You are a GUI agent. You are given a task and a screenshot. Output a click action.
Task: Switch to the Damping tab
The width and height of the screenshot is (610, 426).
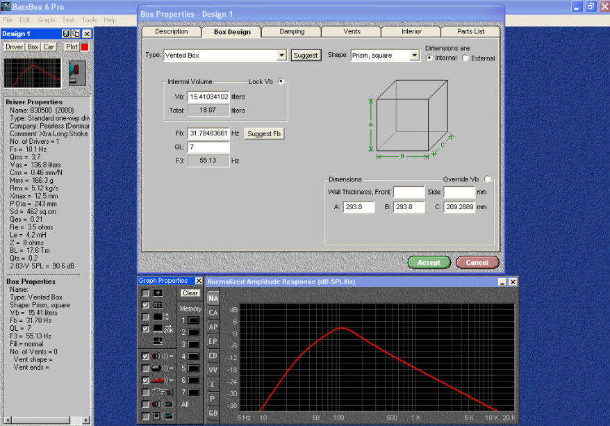pyautogui.click(x=292, y=31)
